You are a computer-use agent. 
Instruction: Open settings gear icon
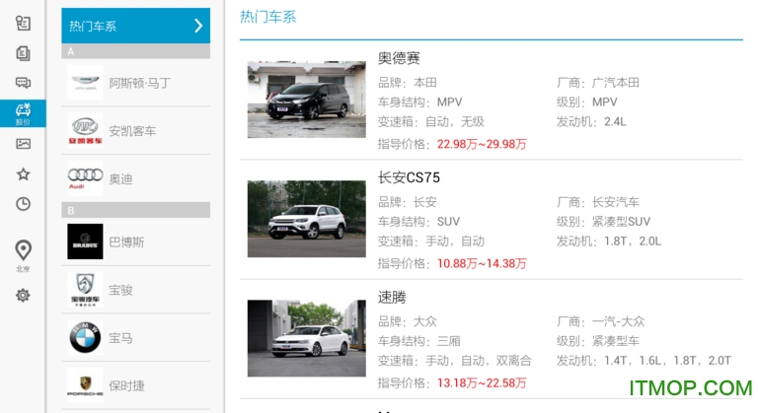[x=23, y=295]
